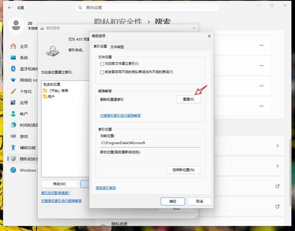Open Network (网络) Wi-Fi icon in sidebar
The height and width of the screenshot is (231, 295).
coord(13,80)
